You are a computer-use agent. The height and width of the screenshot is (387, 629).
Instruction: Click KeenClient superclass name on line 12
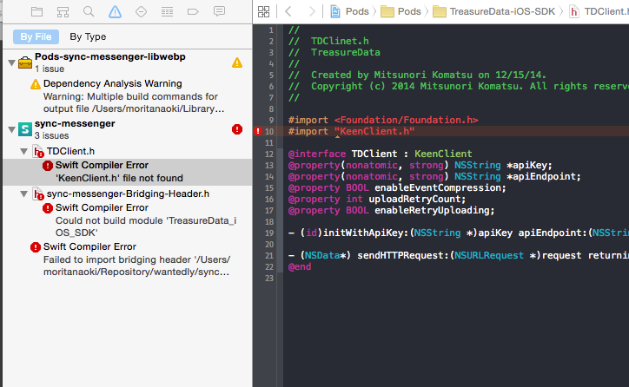point(443,154)
